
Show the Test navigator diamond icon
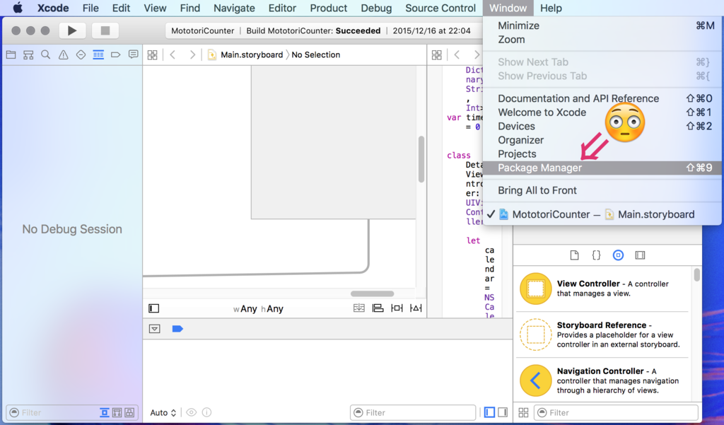tap(81, 55)
